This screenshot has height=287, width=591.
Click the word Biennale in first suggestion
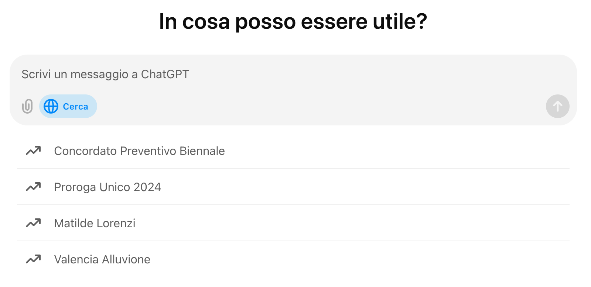pyautogui.click(x=202, y=151)
